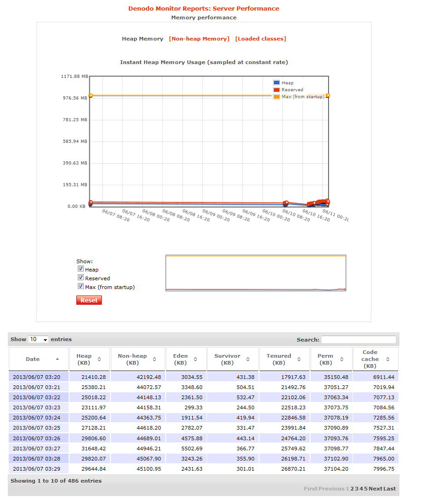Switch to the Heap Memory tab

(143, 39)
